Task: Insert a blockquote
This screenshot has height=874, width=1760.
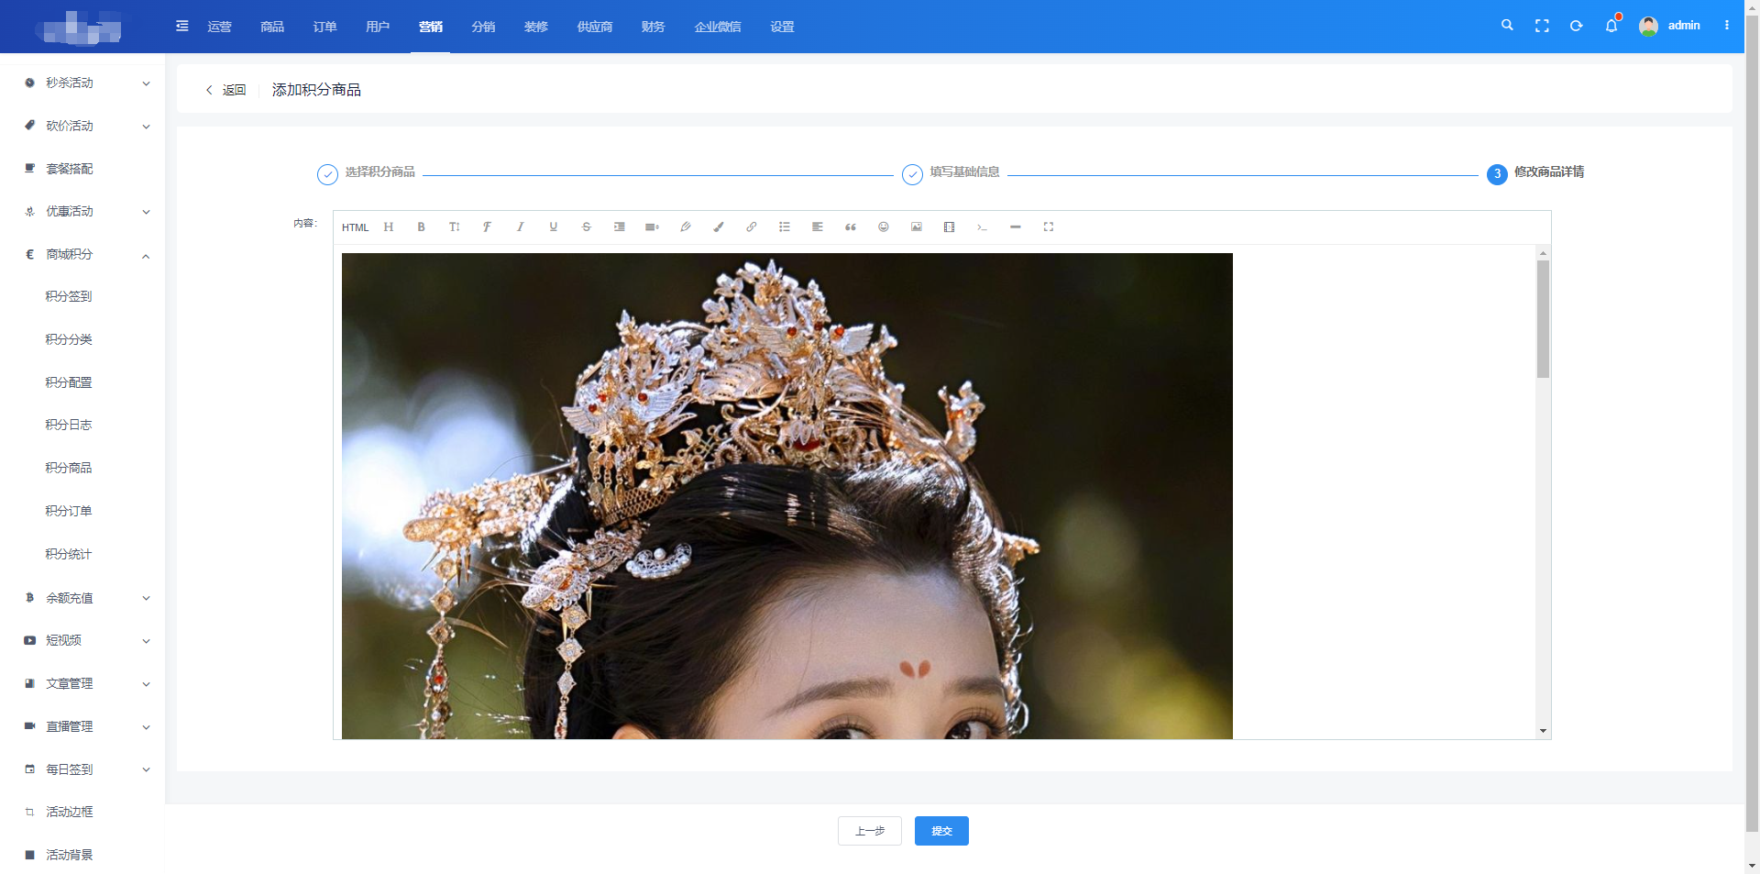Action: point(851,227)
